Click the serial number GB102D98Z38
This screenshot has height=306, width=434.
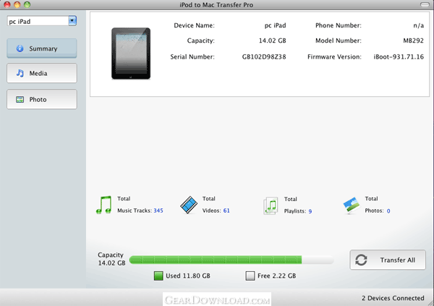(x=264, y=56)
